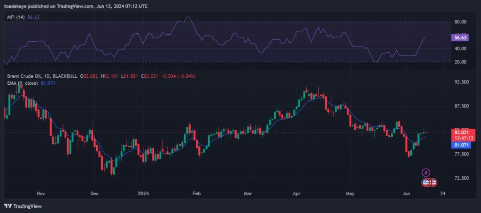Viewport: 481px width, 213px height.
Task: Click the purple 56.63 MFI value label
Action: tap(458, 37)
